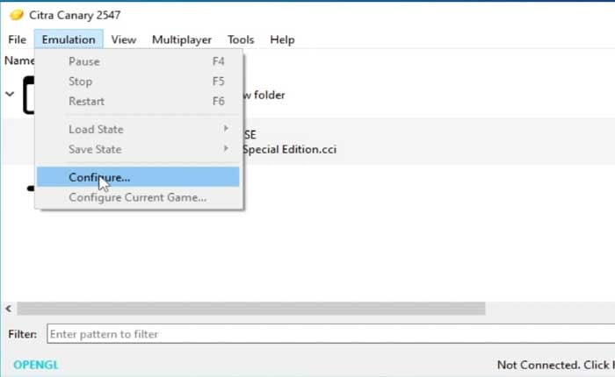Image resolution: width=615 pixels, height=377 pixels.
Task: Click the folder icon in game list
Action: tap(29, 95)
